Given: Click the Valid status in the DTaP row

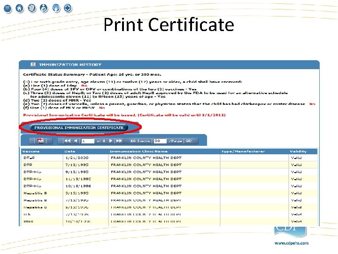Looking at the screenshot, I should pyautogui.click(x=296, y=158).
